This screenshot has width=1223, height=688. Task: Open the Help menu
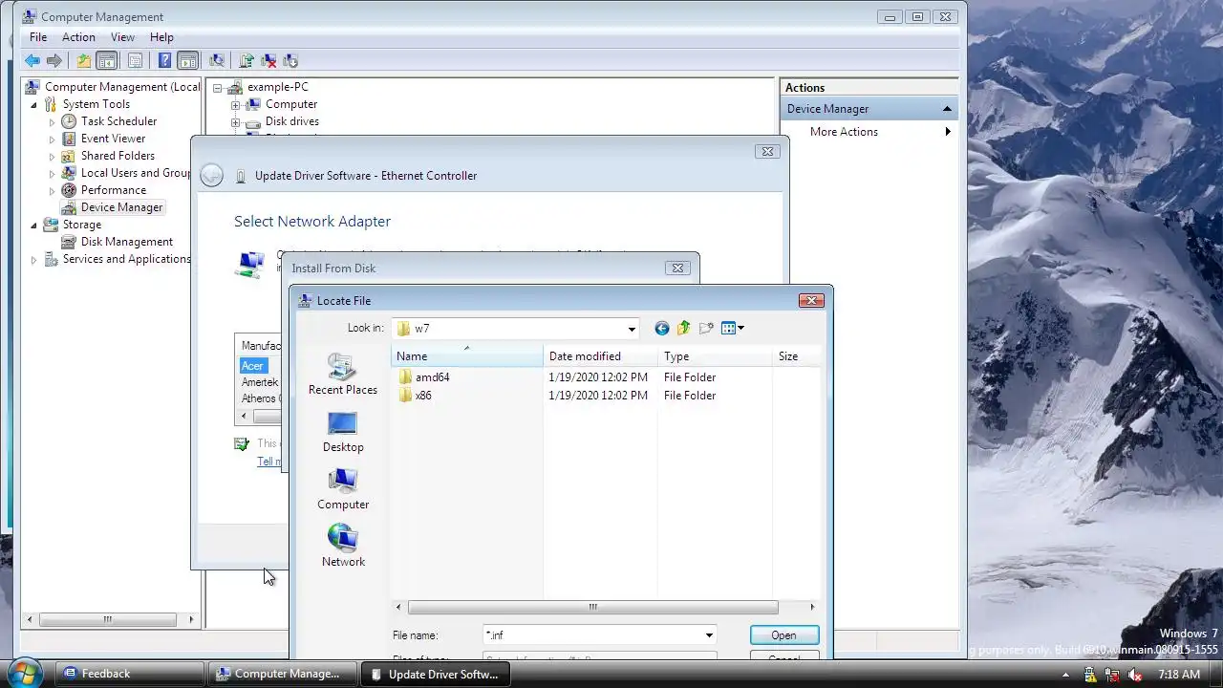pos(161,37)
